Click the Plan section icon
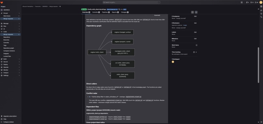This screenshot has width=263, height=124. pyautogui.click(x=2, y=26)
